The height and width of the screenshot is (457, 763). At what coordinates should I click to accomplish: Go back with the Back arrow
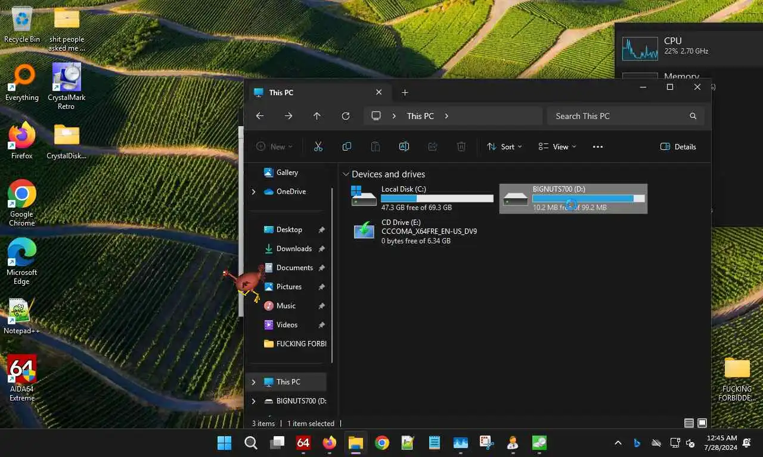point(260,116)
